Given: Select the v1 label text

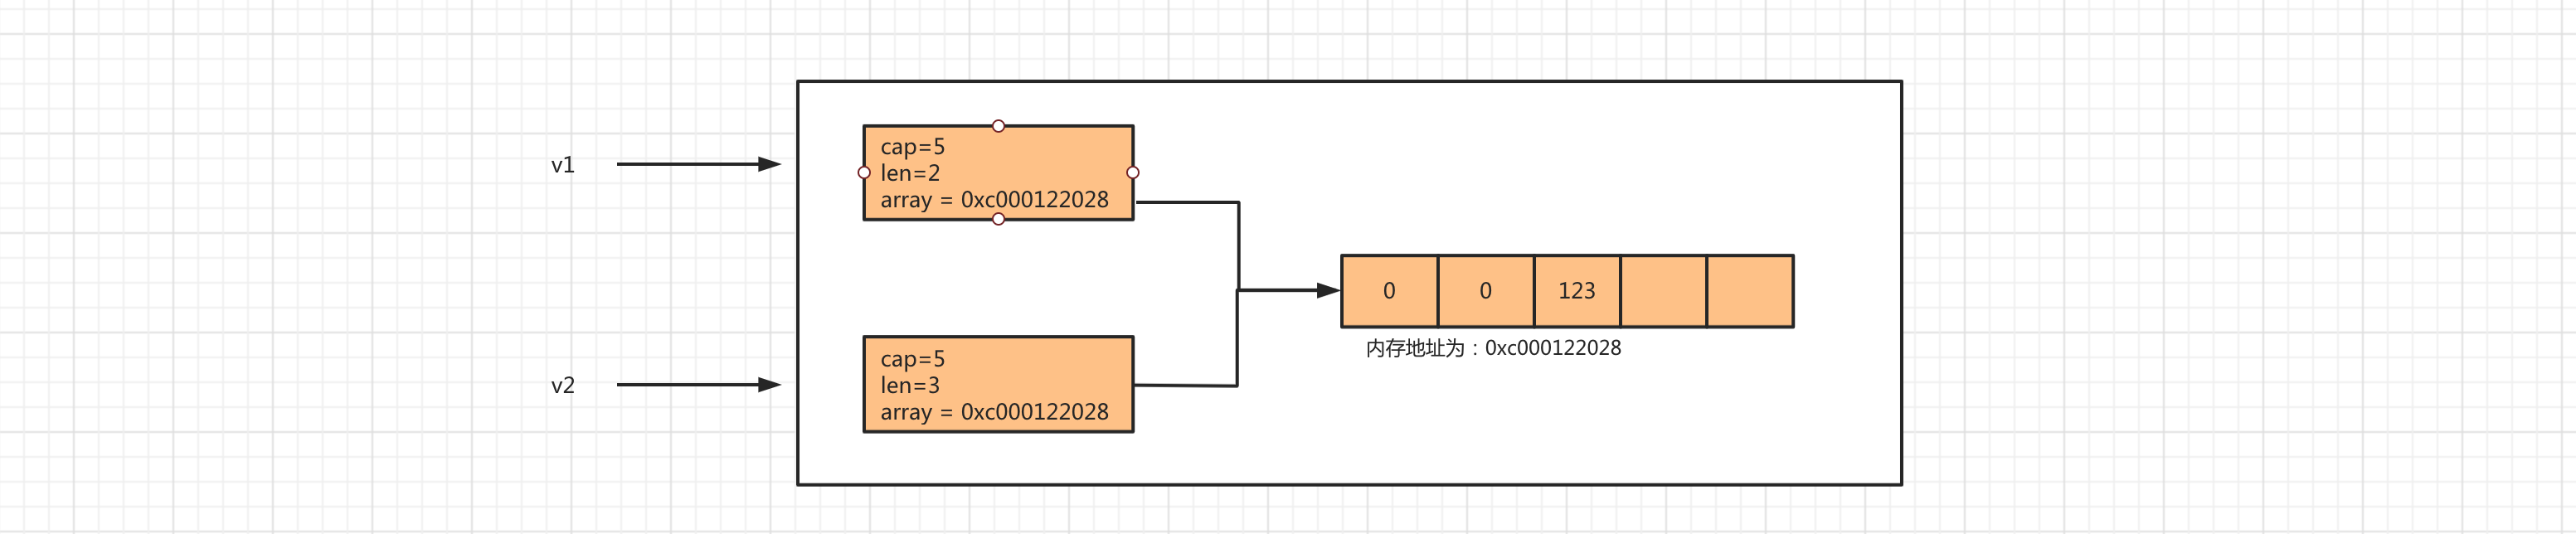Looking at the screenshot, I should [x=563, y=165].
